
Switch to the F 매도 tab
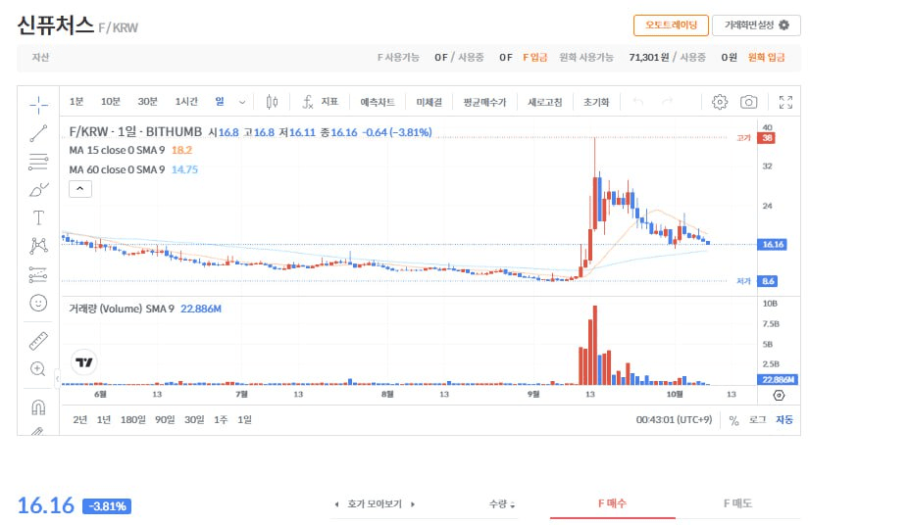pyautogui.click(x=737, y=503)
